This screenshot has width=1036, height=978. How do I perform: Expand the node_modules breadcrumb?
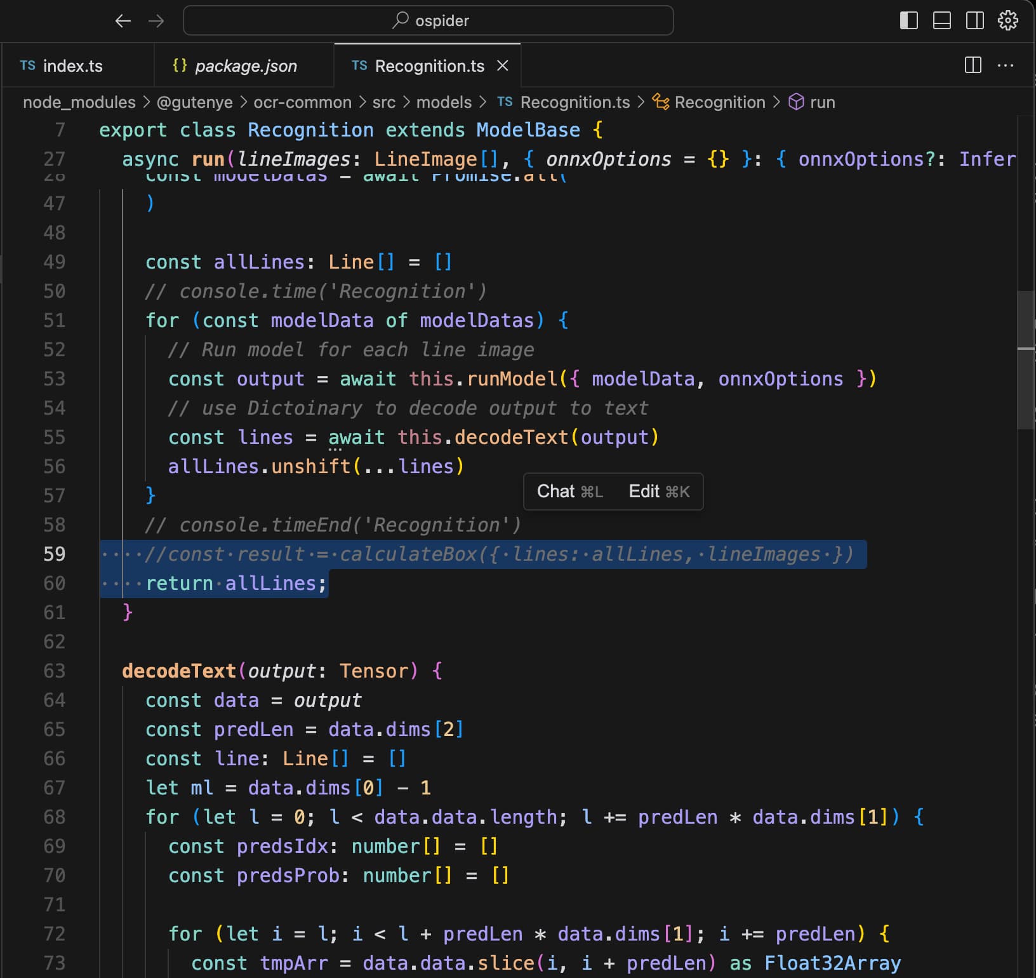click(79, 102)
